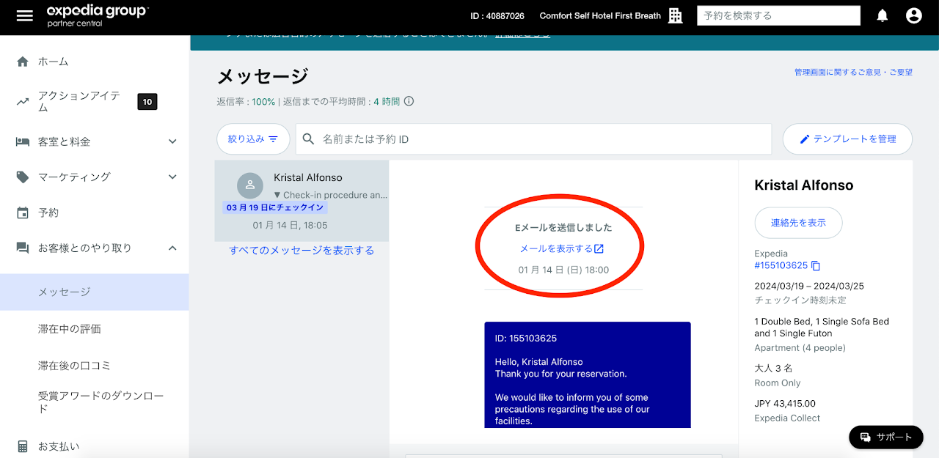Open the 絞り込み filter button
Image resolution: width=939 pixels, height=458 pixels.
(253, 139)
